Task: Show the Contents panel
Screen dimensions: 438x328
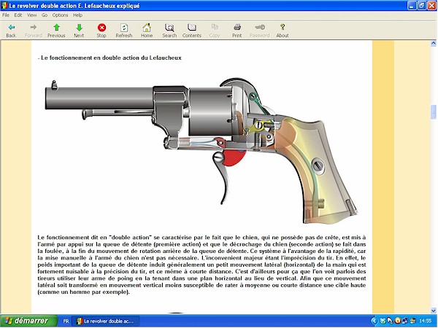Action: tap(192, 31)
